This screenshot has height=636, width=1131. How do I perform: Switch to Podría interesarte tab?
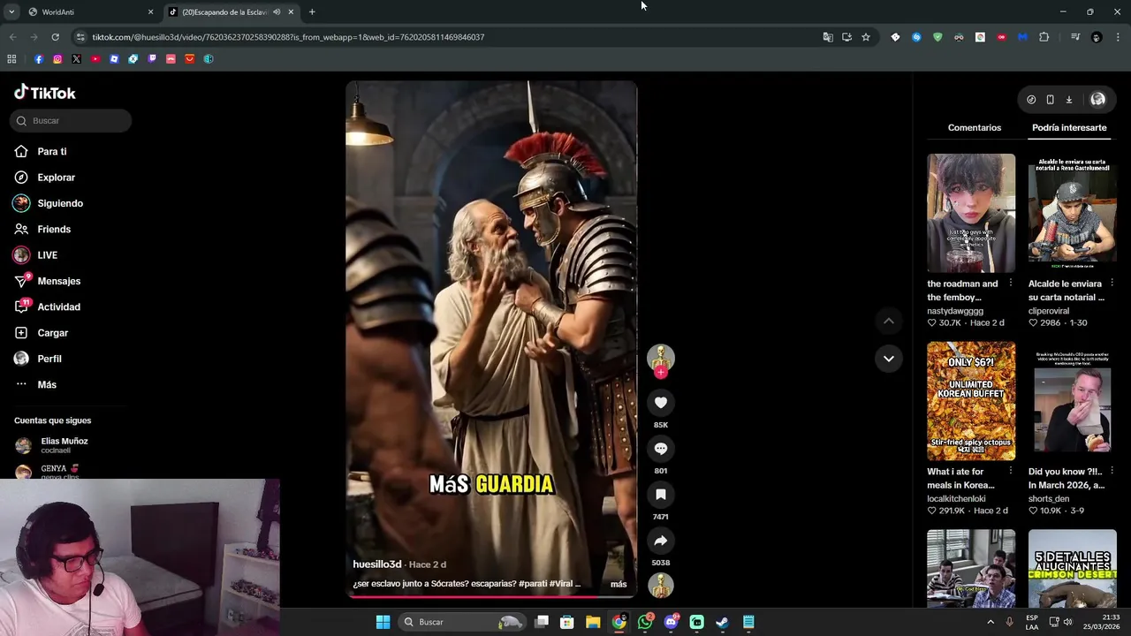coord(1069,128)
